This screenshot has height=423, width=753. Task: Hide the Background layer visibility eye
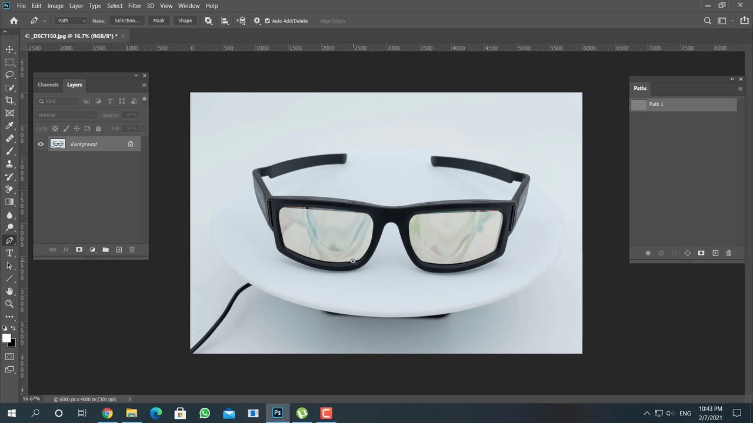click(41, 144)
